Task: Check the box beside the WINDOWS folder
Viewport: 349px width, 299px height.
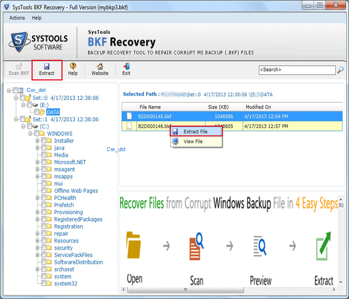Action: click(x=37, y=134)
